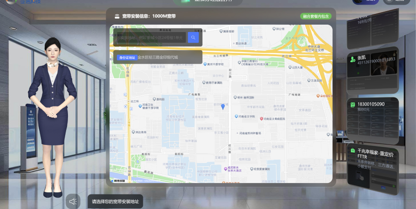Screen dimensions: 416x209
Task: Click the router icon beside 宽带安装信息
Action: [x=117, y=16]
